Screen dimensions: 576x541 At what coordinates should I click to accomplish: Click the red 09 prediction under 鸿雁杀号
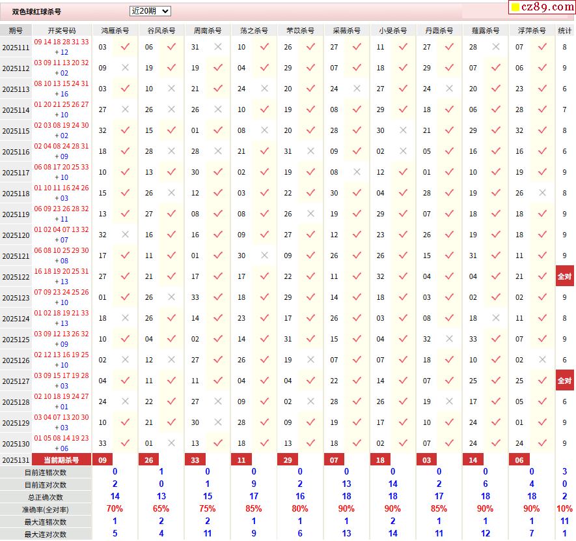[x=102, y=460]
